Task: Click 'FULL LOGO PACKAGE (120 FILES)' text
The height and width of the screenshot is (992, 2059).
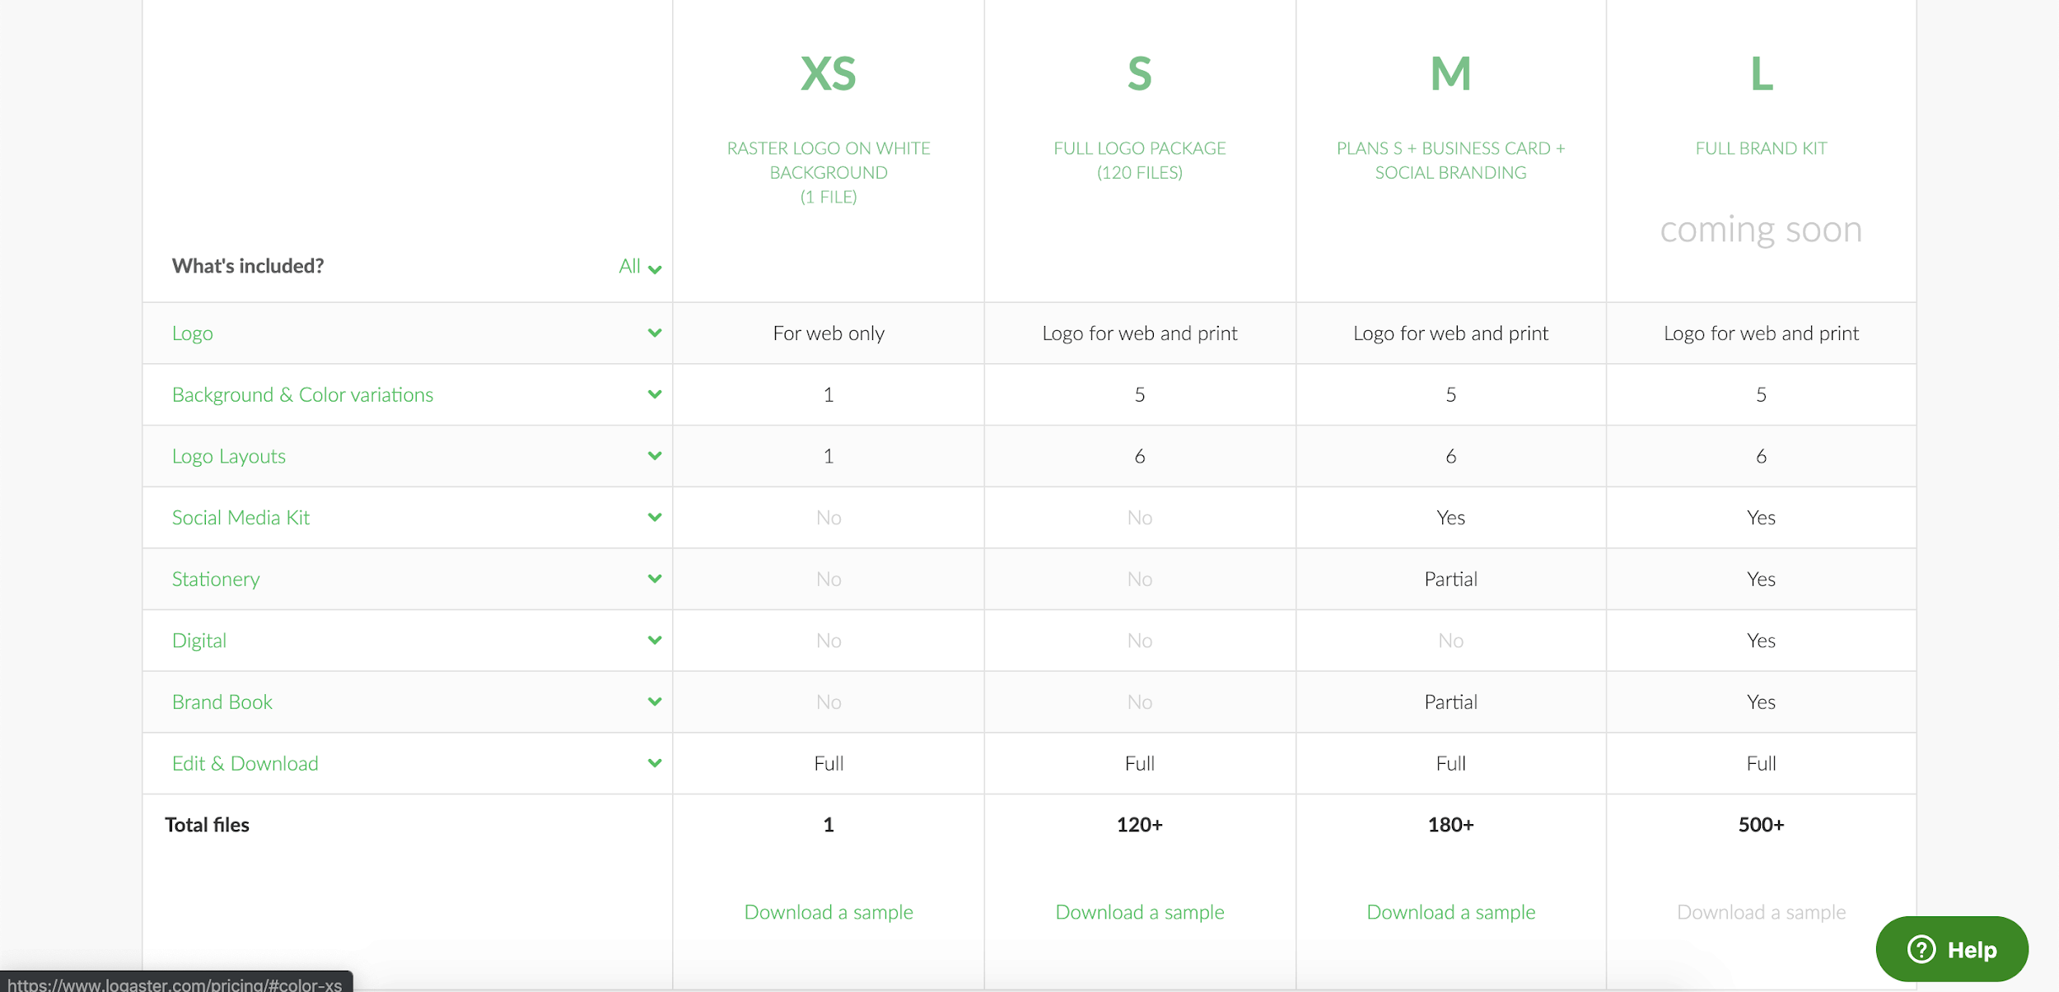Action: [1140, 161]
